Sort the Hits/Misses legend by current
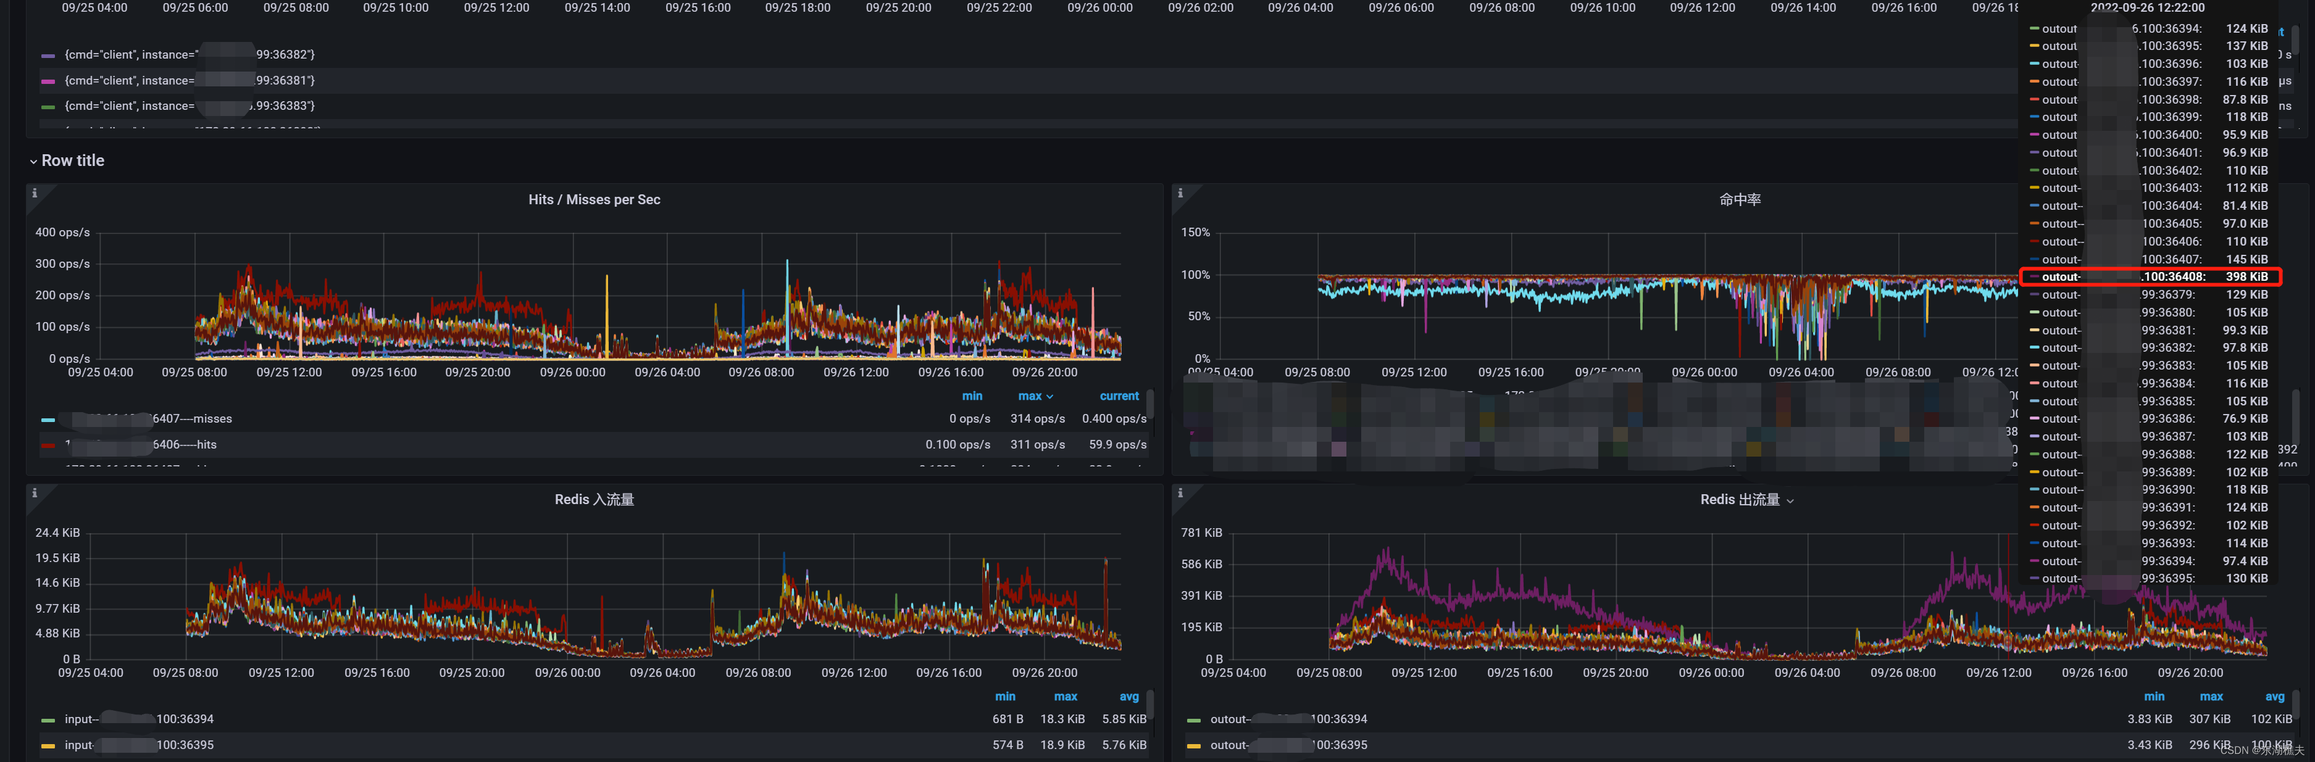This screenshot has height=762, width=2315. coord(1119,395)
